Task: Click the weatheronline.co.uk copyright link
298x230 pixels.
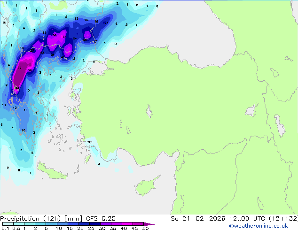Action: pyautogui.click(x=259, y=226)
